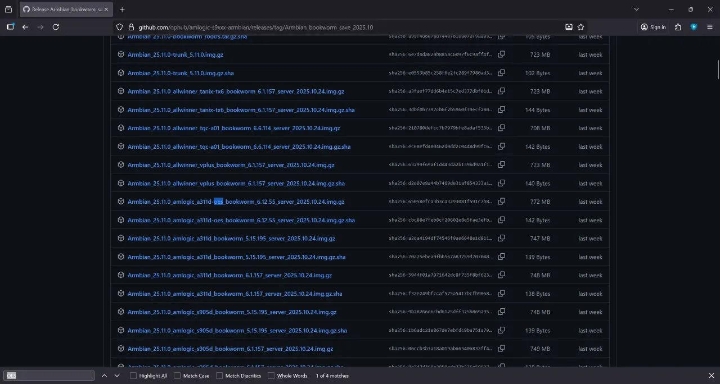Copy the sha256 for the a311d-oes 772 MB image
This screenshot has width=720, height=384.
(501, 202)
